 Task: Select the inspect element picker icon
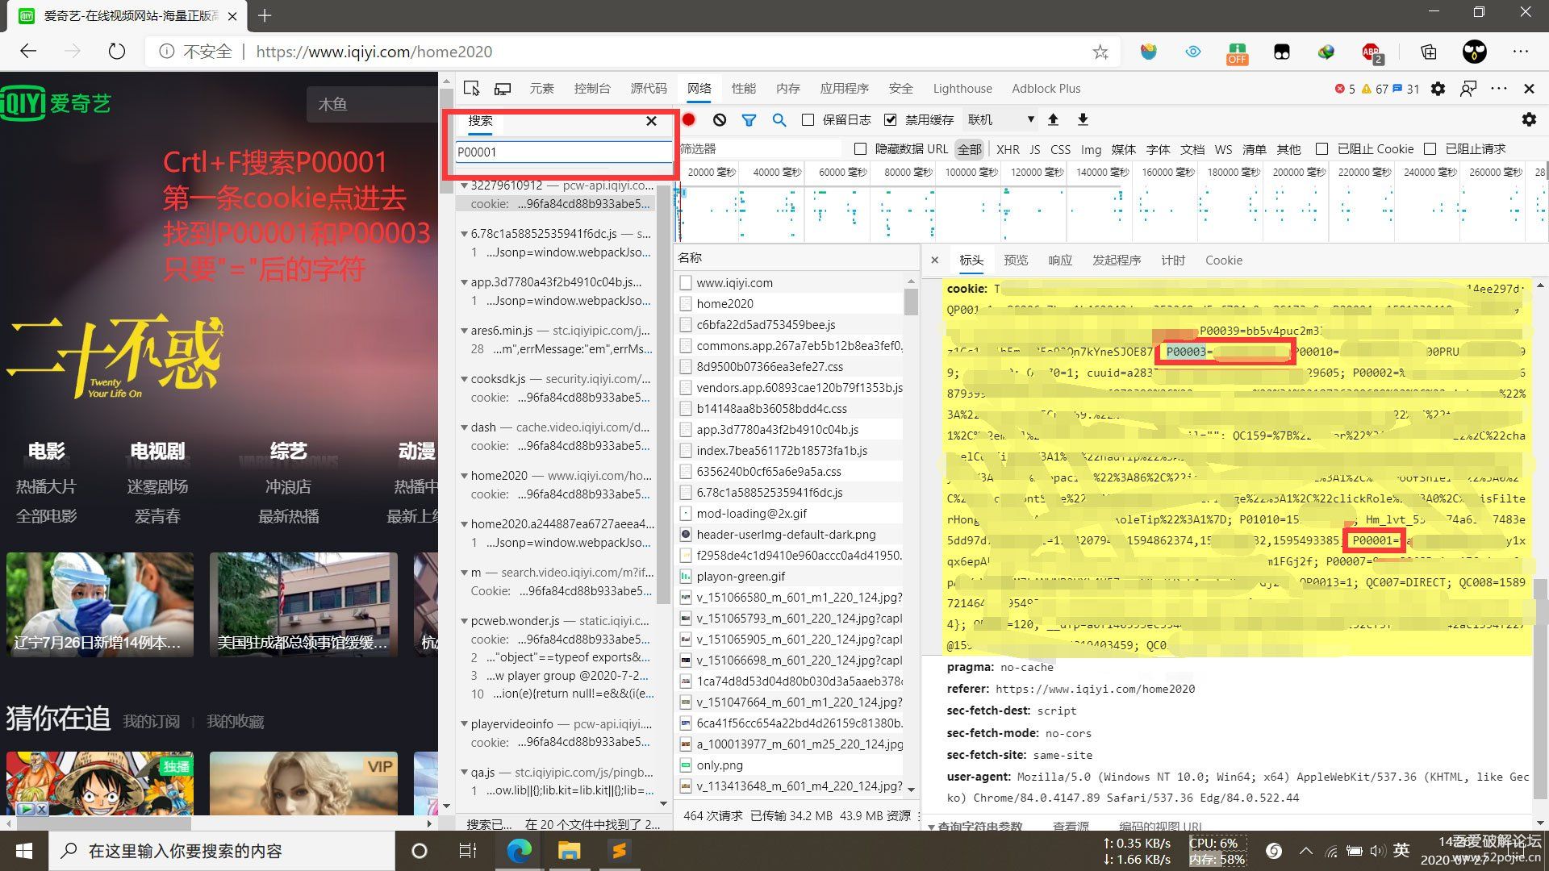(471, 89)
